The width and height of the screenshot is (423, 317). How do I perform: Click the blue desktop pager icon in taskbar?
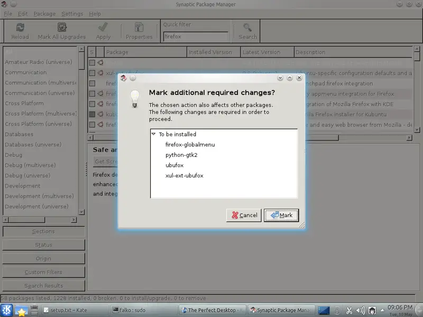point(324,311)
